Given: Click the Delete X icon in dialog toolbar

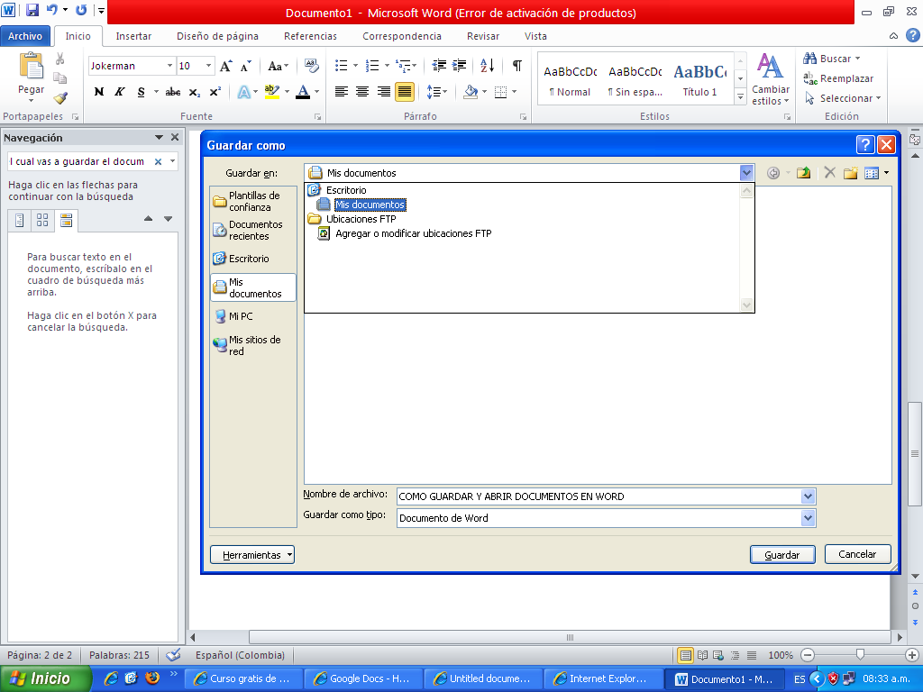Looking at the screenshot, I should pos(830,172).
